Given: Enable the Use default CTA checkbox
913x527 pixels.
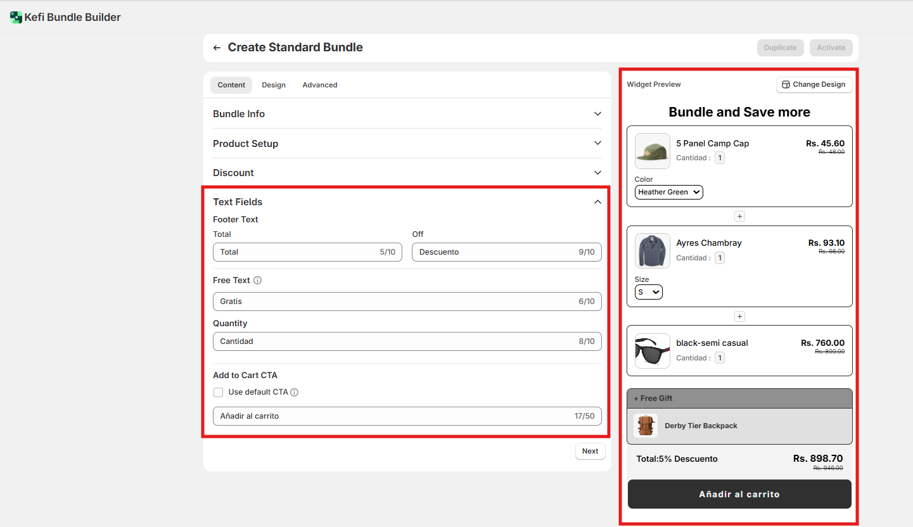Looking at the screenshot, I should click(x=219, y=392).
